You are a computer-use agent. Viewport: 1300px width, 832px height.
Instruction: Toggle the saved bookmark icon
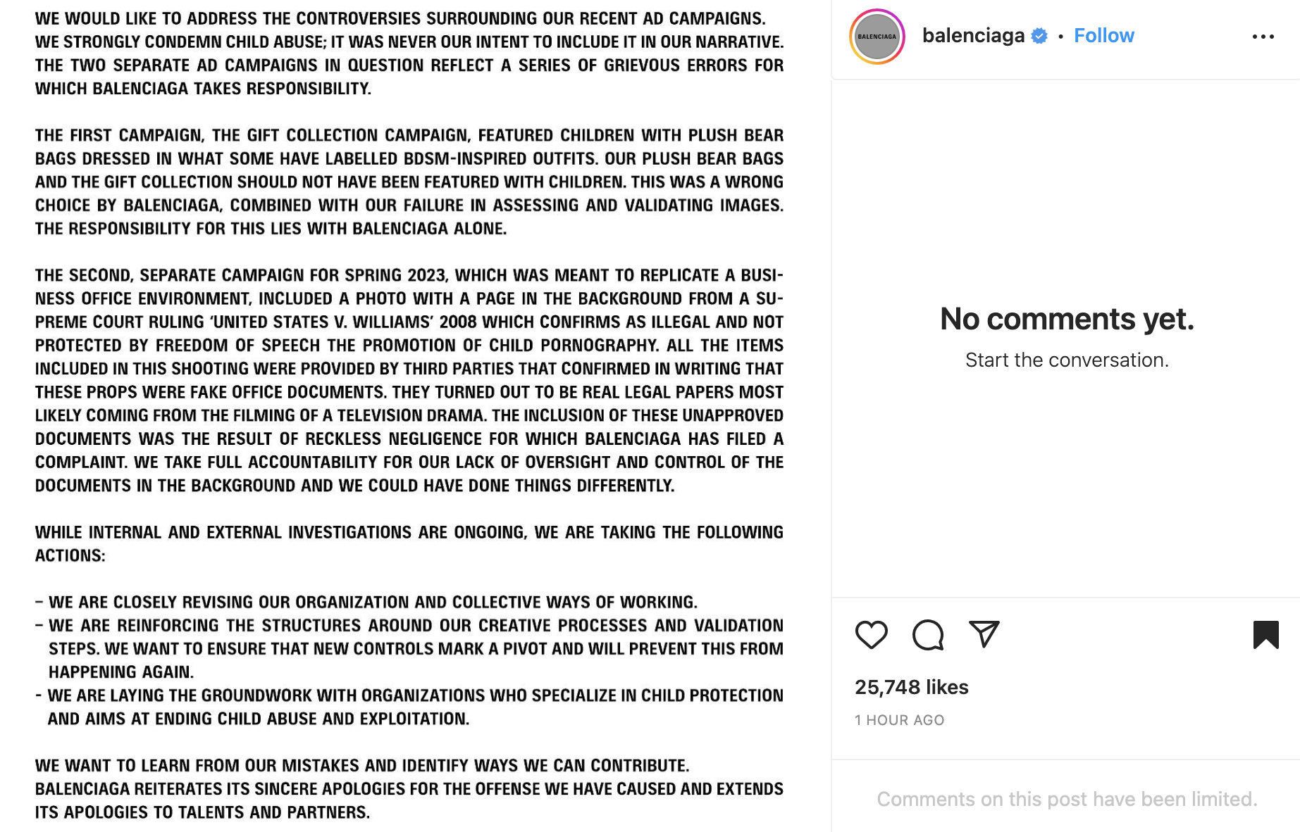[1265, 634]
